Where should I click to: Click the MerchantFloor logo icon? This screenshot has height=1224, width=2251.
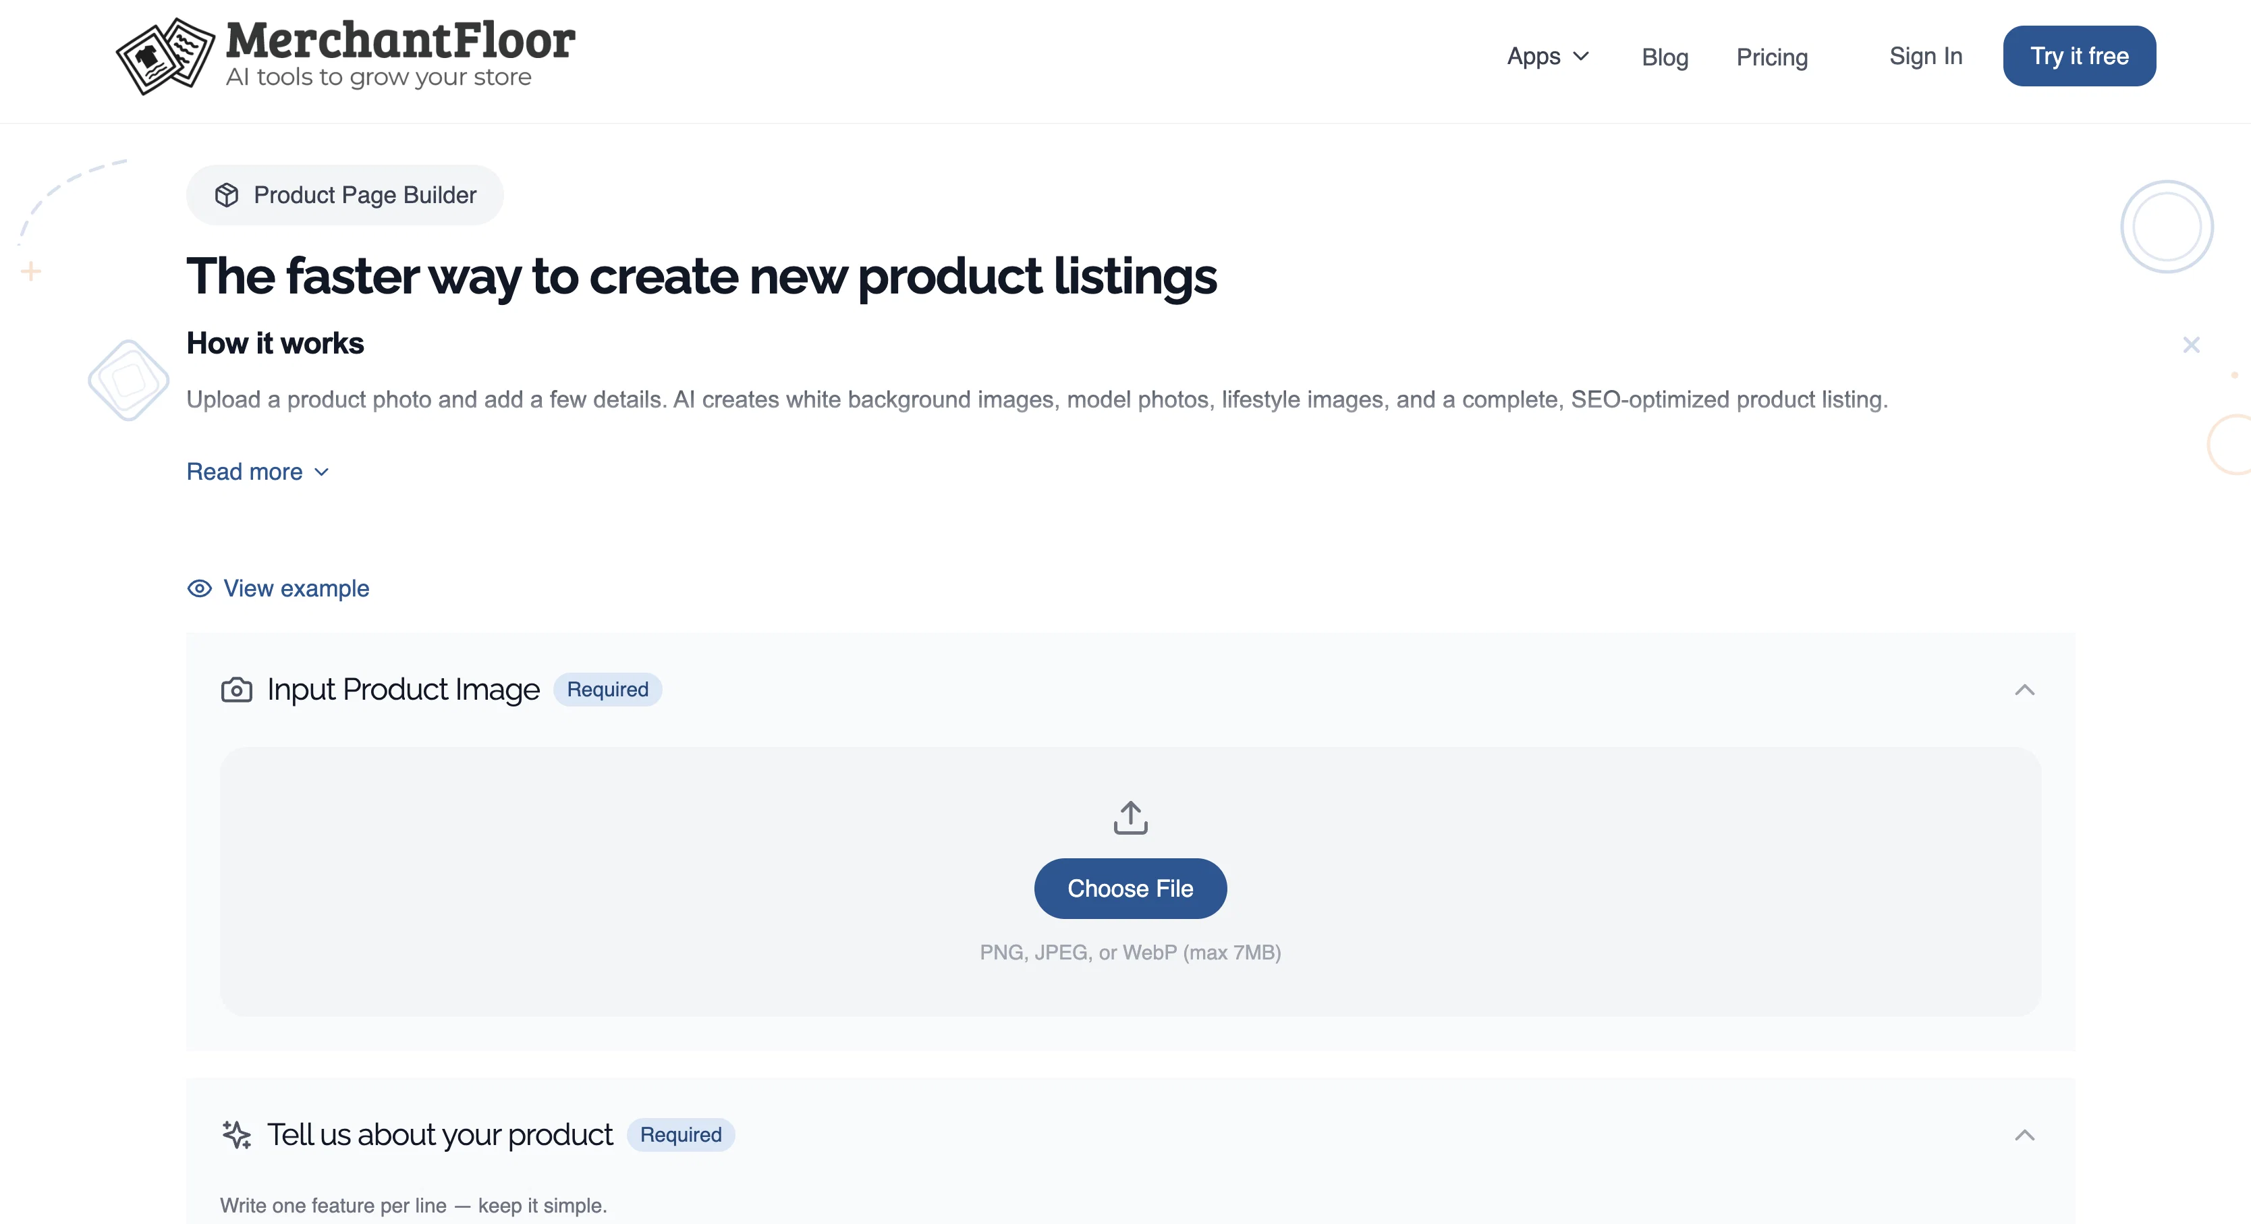(165, 57)
